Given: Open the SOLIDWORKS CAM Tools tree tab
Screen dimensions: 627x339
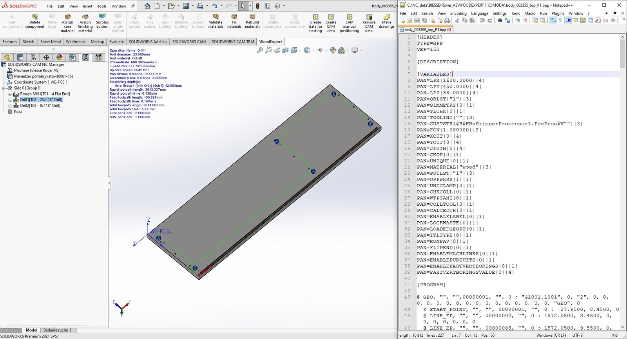Looking at the screenshot, I should 98,57.
